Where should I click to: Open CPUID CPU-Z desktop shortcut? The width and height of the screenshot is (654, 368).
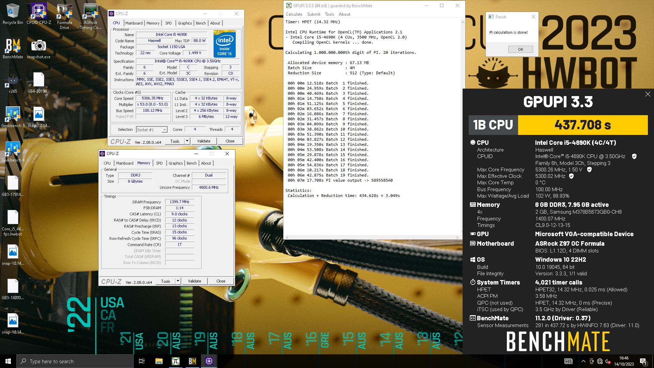click(39, 14)
